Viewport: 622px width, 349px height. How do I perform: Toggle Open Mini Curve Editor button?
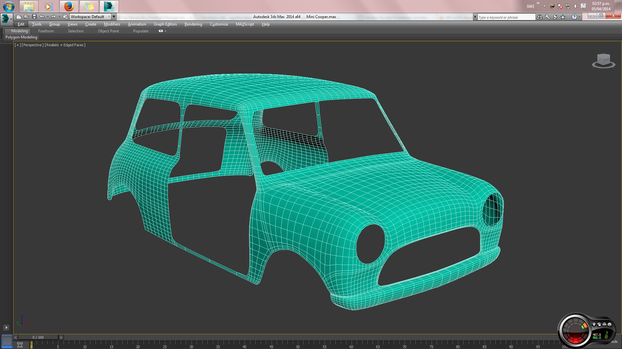point(20,345)
